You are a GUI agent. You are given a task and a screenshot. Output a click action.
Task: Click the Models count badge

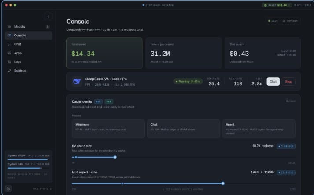[x=48, y=27]
